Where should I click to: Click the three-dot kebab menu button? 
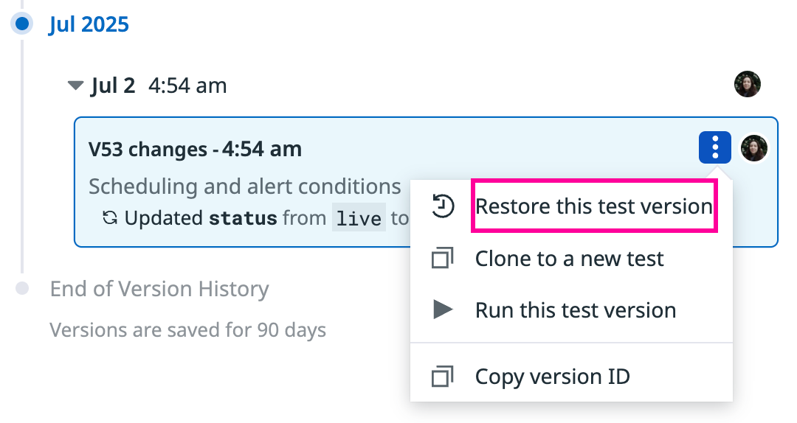714,147
